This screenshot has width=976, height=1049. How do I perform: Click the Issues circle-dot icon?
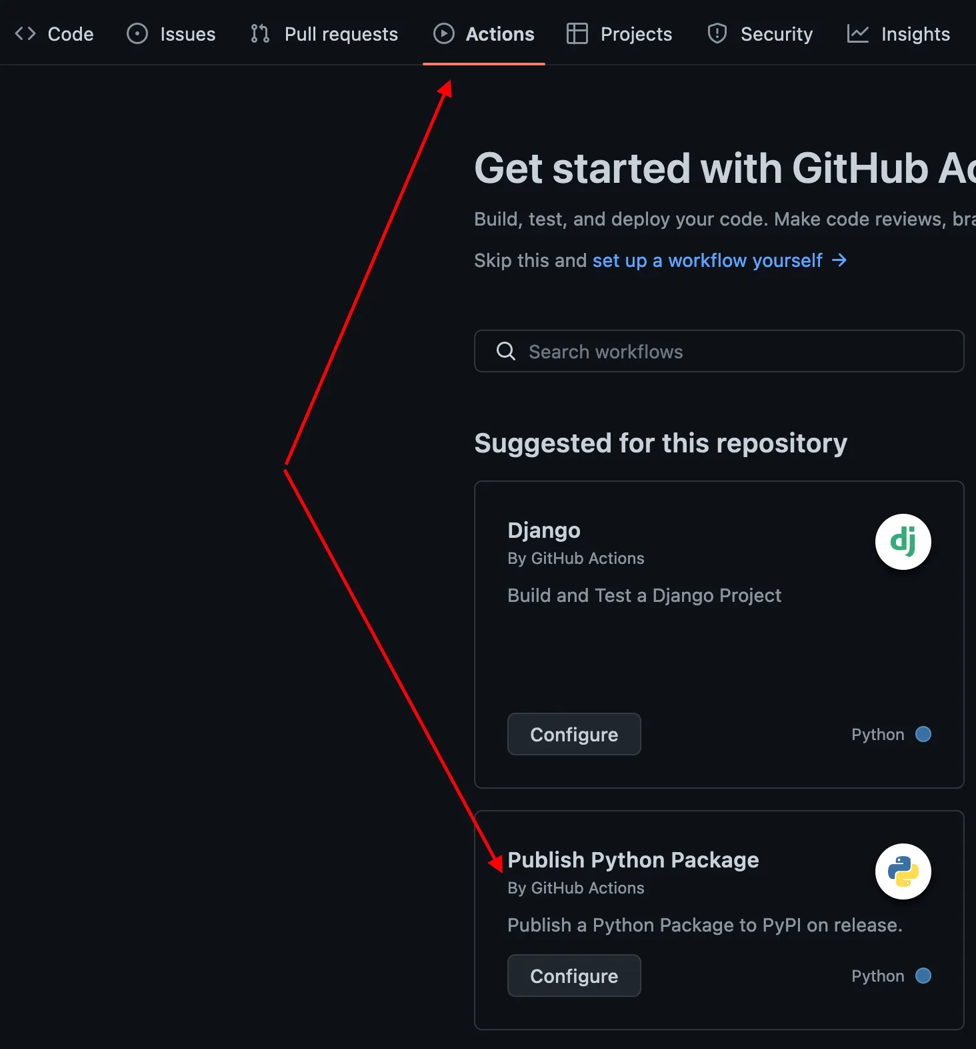point(137,33)
